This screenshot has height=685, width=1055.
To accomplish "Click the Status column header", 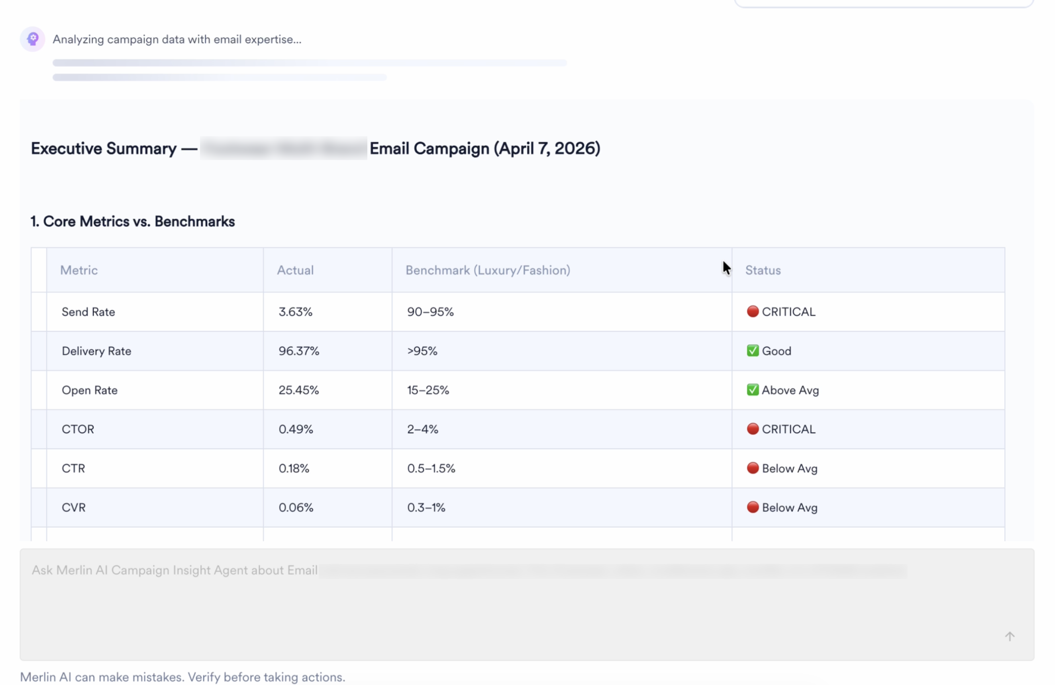I will [x=763, y=270].
